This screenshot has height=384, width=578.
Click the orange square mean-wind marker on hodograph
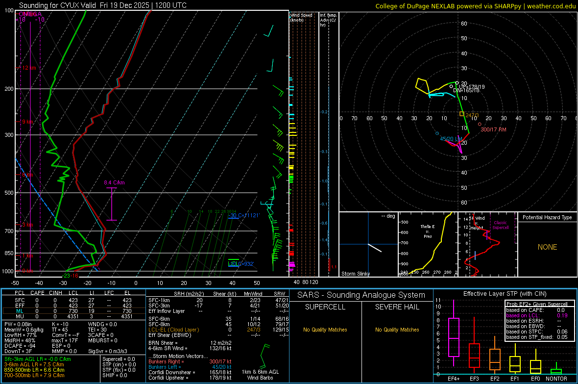pos(462,114)
